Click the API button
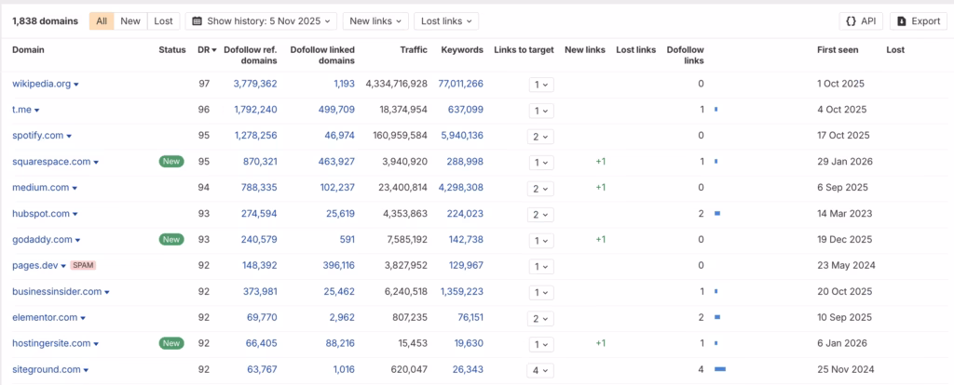The image size is (954, 385). click(x=861, y=21)
